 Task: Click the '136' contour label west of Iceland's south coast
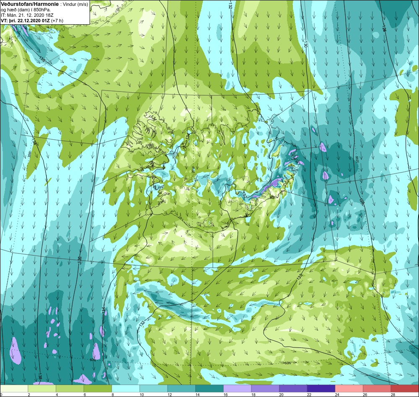pos(79,259)
